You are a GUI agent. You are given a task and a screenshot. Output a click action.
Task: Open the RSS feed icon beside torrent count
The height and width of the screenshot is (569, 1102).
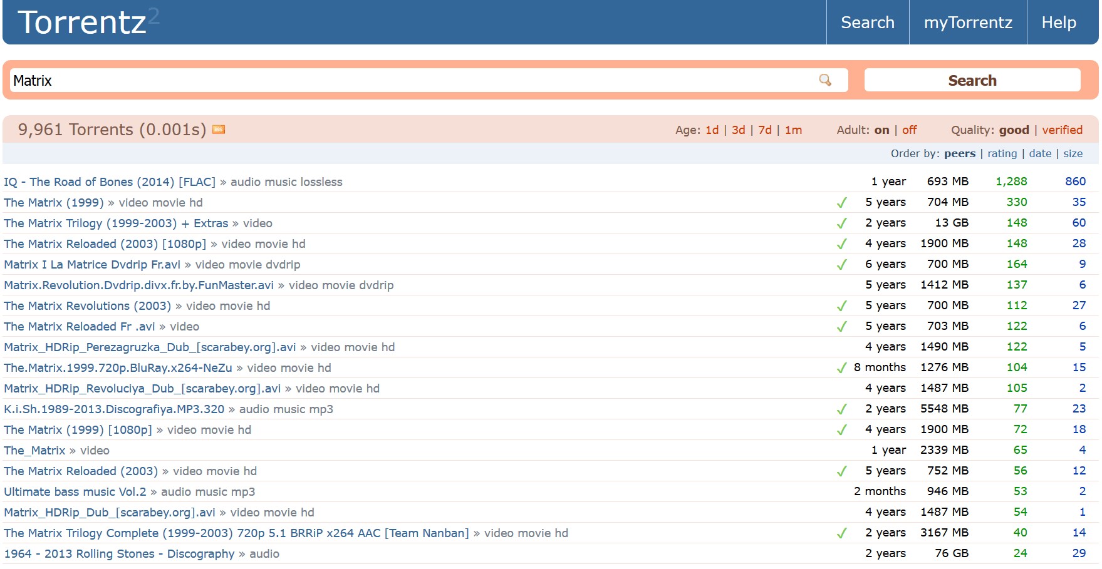tap(219, 130)
